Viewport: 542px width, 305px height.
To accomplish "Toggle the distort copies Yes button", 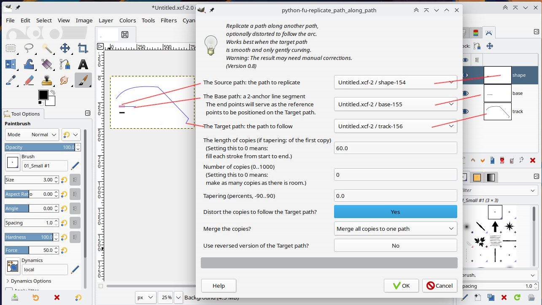I will tap(396, 212).
